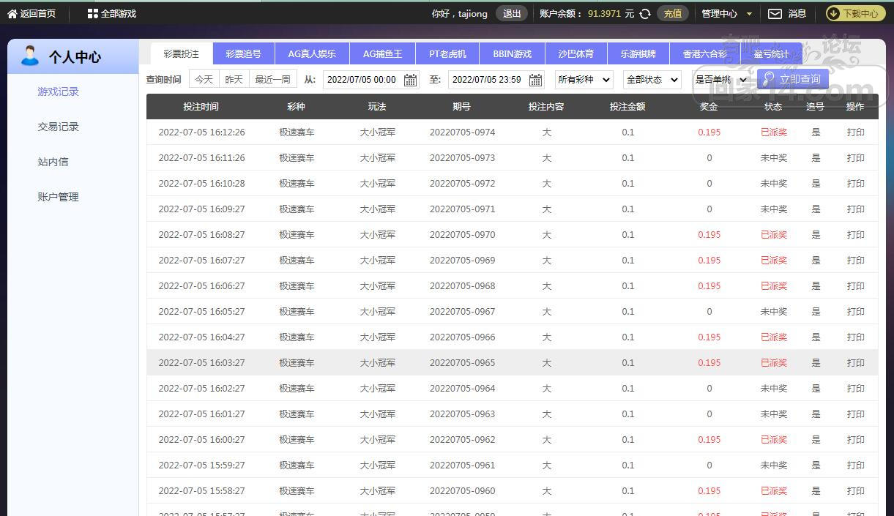The width and height of the screenshot is (894, 516).
Task: Click the 投注时间 column header
Action: [x=201, y=106]
